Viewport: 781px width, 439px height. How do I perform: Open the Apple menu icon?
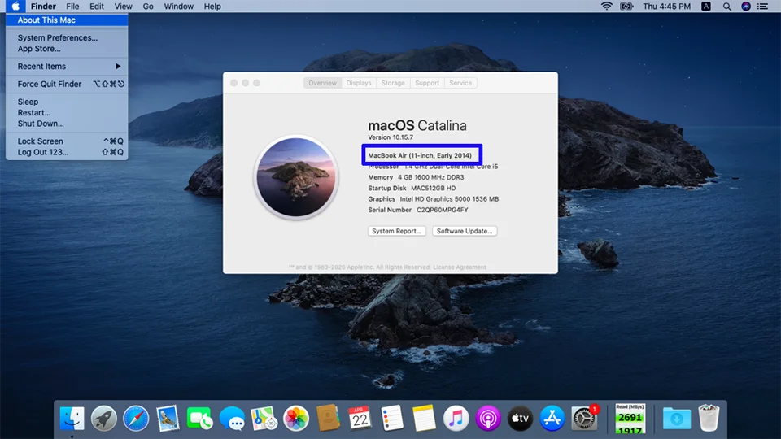15,6
